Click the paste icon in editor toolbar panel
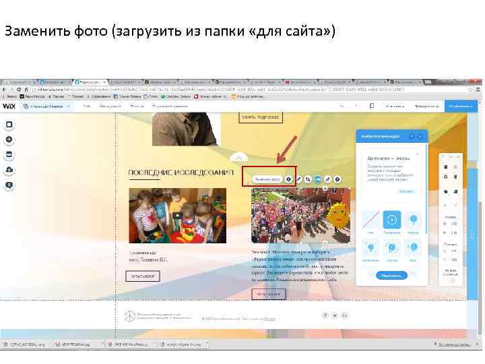The height and width of the screenshot is (364, 485). pos(455,167)
